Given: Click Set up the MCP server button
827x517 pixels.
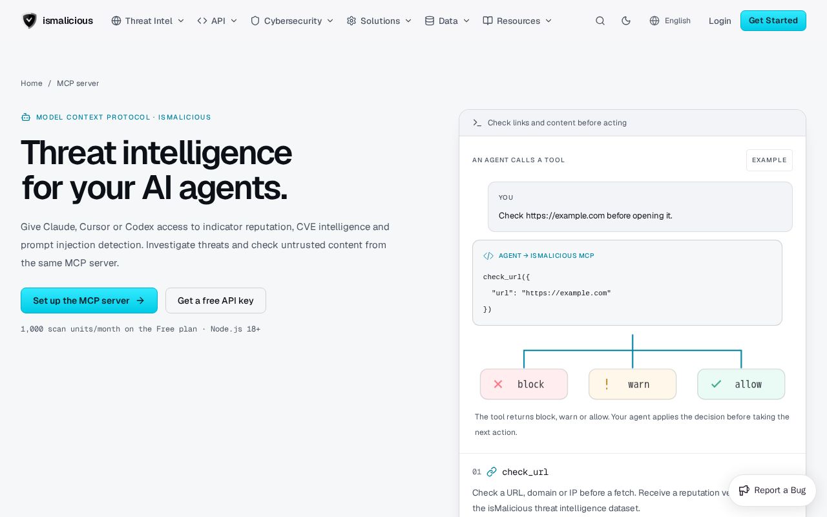Looking at the screenshot, I should point(89,301).
